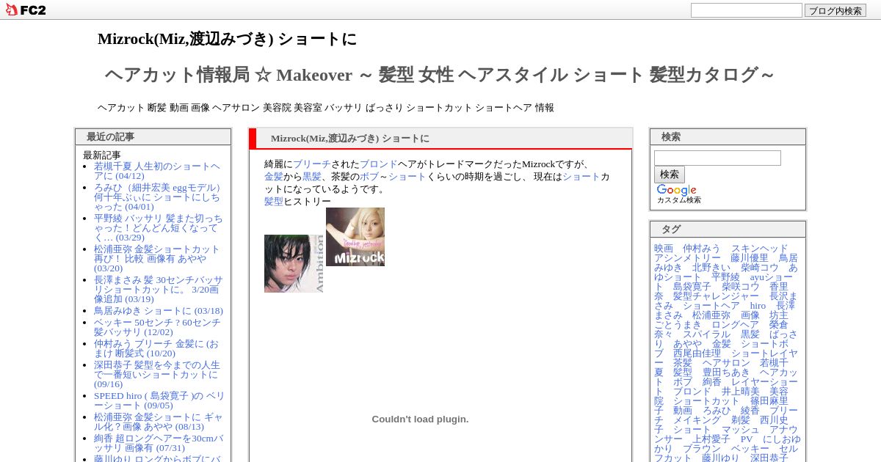Click the ボブ link in the article text
881x462 pixels.
coord(369,177)
